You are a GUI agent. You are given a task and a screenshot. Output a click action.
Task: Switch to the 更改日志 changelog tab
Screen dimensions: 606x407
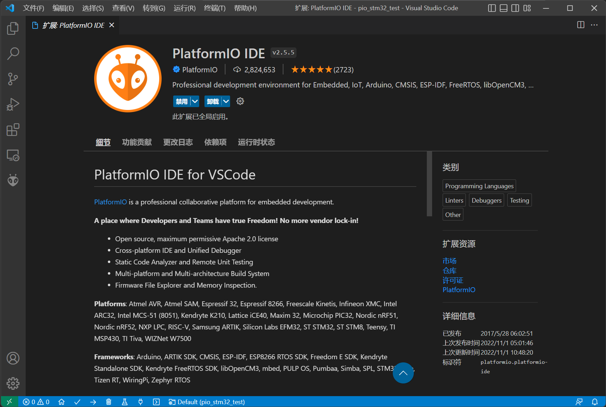[x=178, y=142]
